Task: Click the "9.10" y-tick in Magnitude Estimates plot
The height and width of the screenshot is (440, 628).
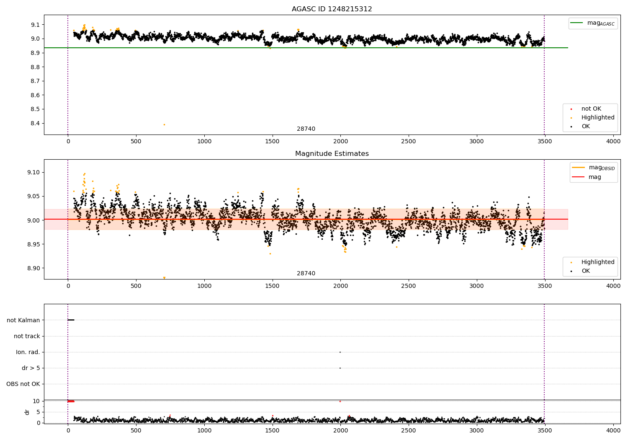Action: click(33, 173)
